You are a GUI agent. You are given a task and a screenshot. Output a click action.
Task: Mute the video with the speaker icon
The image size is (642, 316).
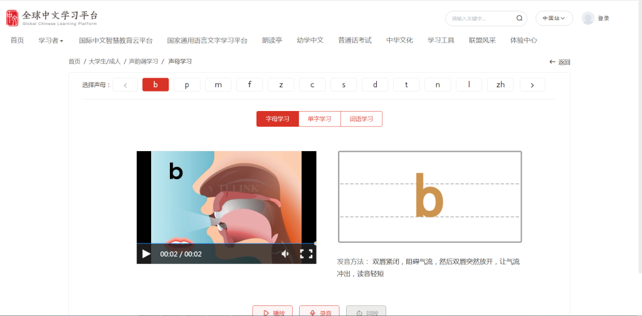[285, 254]
